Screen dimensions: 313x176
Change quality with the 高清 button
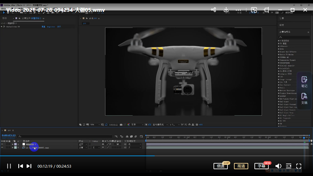[x=241, y=166]
